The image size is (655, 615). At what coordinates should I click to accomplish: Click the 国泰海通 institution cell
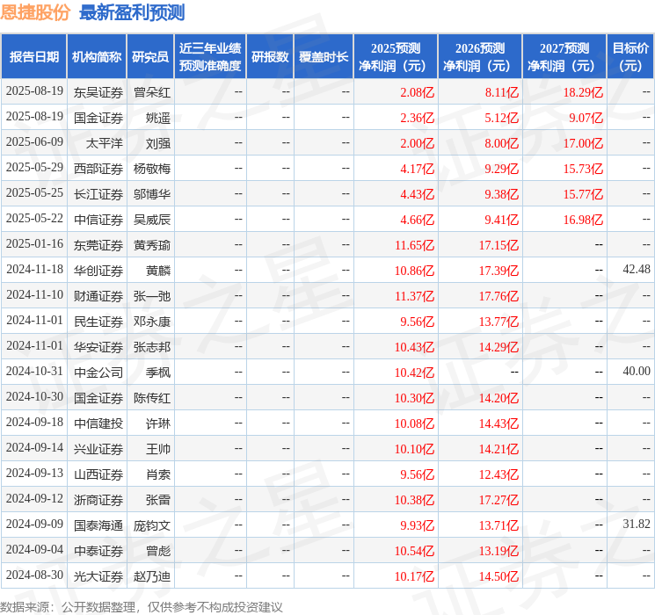click(x=98, y=525)
